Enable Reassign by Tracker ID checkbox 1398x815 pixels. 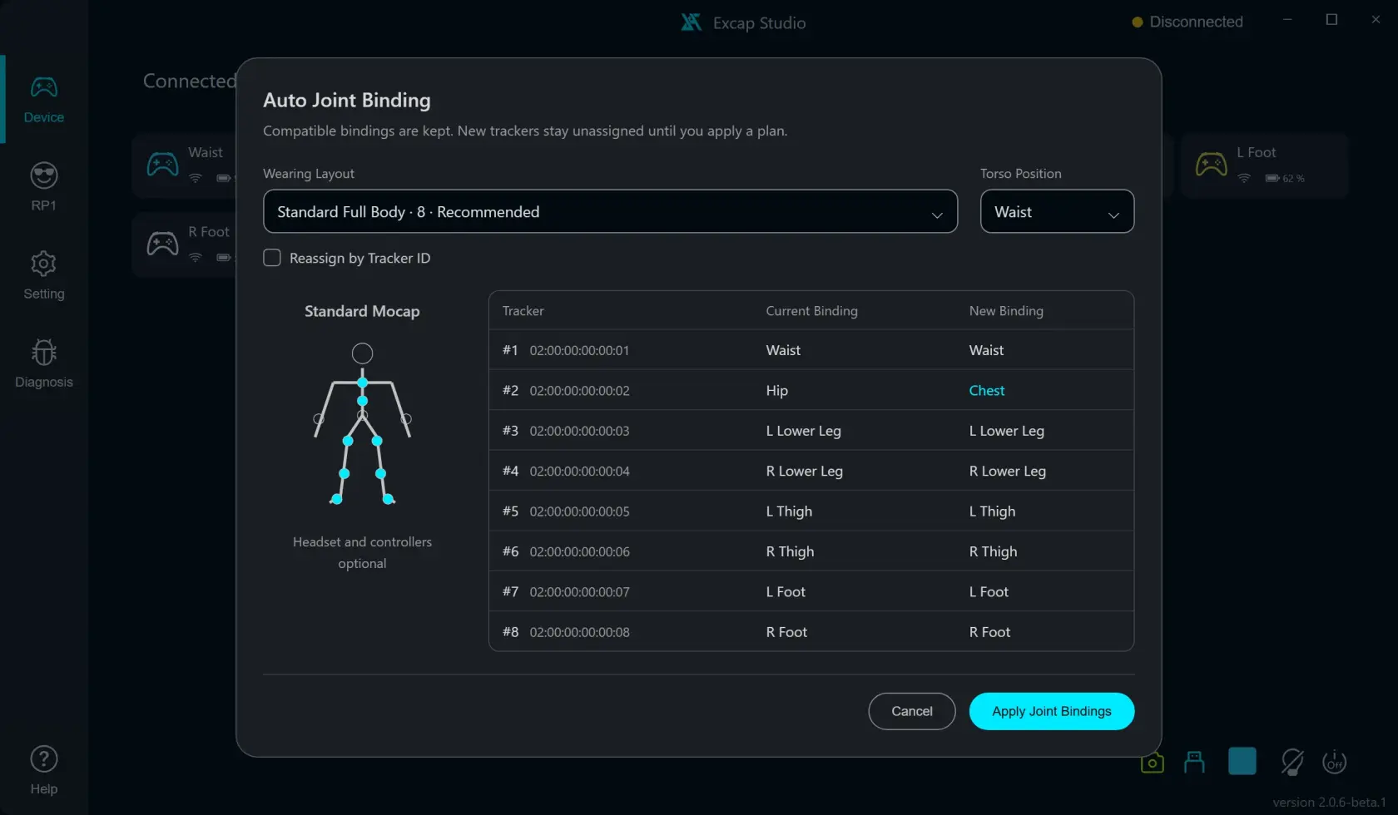pos(272,258)
